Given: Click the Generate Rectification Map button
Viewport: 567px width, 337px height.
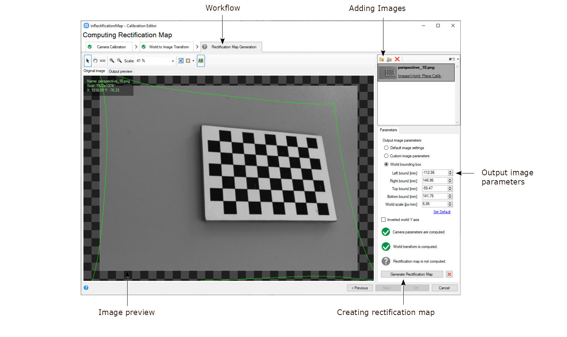Looking at the screenshot, I should (x=411, y=274).
